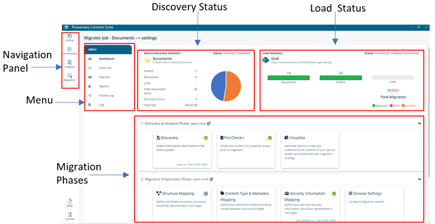Click the blue pie chart segment
Screen dimensions: 435x224
click(x=217, y=86)
